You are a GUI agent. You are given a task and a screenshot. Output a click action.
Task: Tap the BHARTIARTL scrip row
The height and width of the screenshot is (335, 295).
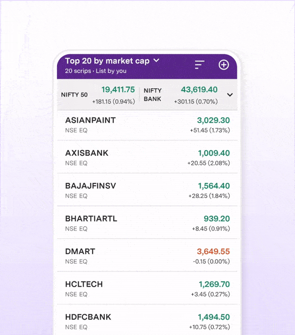[147, 223]
